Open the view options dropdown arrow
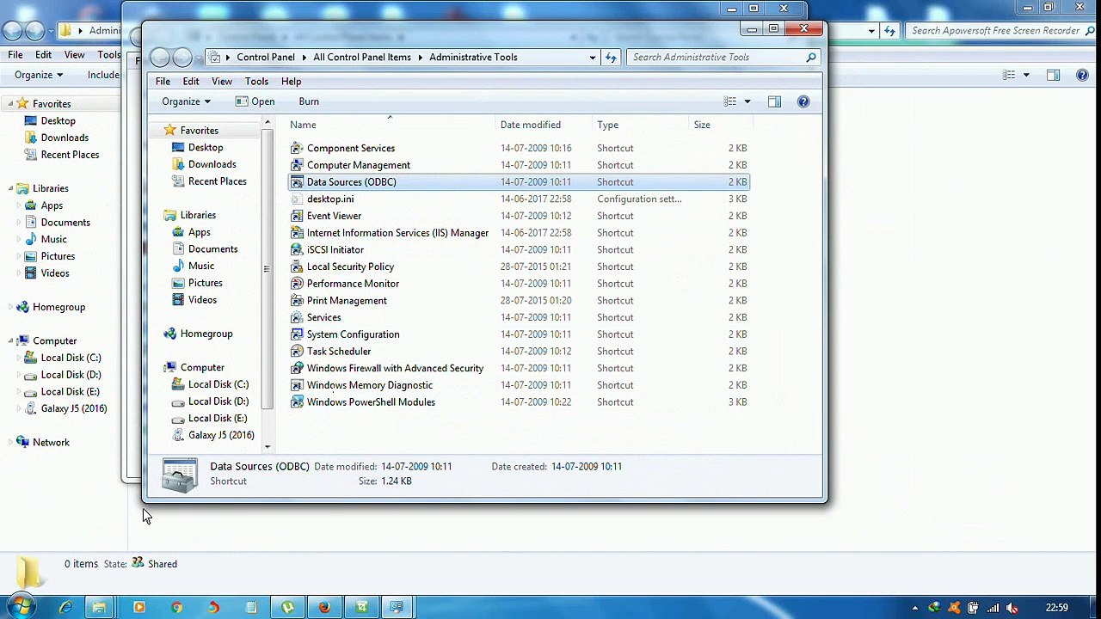 click(x=747, y=101)
